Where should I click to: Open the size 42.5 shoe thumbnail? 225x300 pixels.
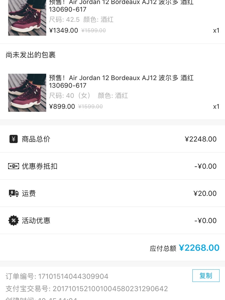click(27, 18)
